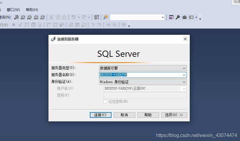
Task: Click the Decrease Indent icon
Action: (108, 25)
